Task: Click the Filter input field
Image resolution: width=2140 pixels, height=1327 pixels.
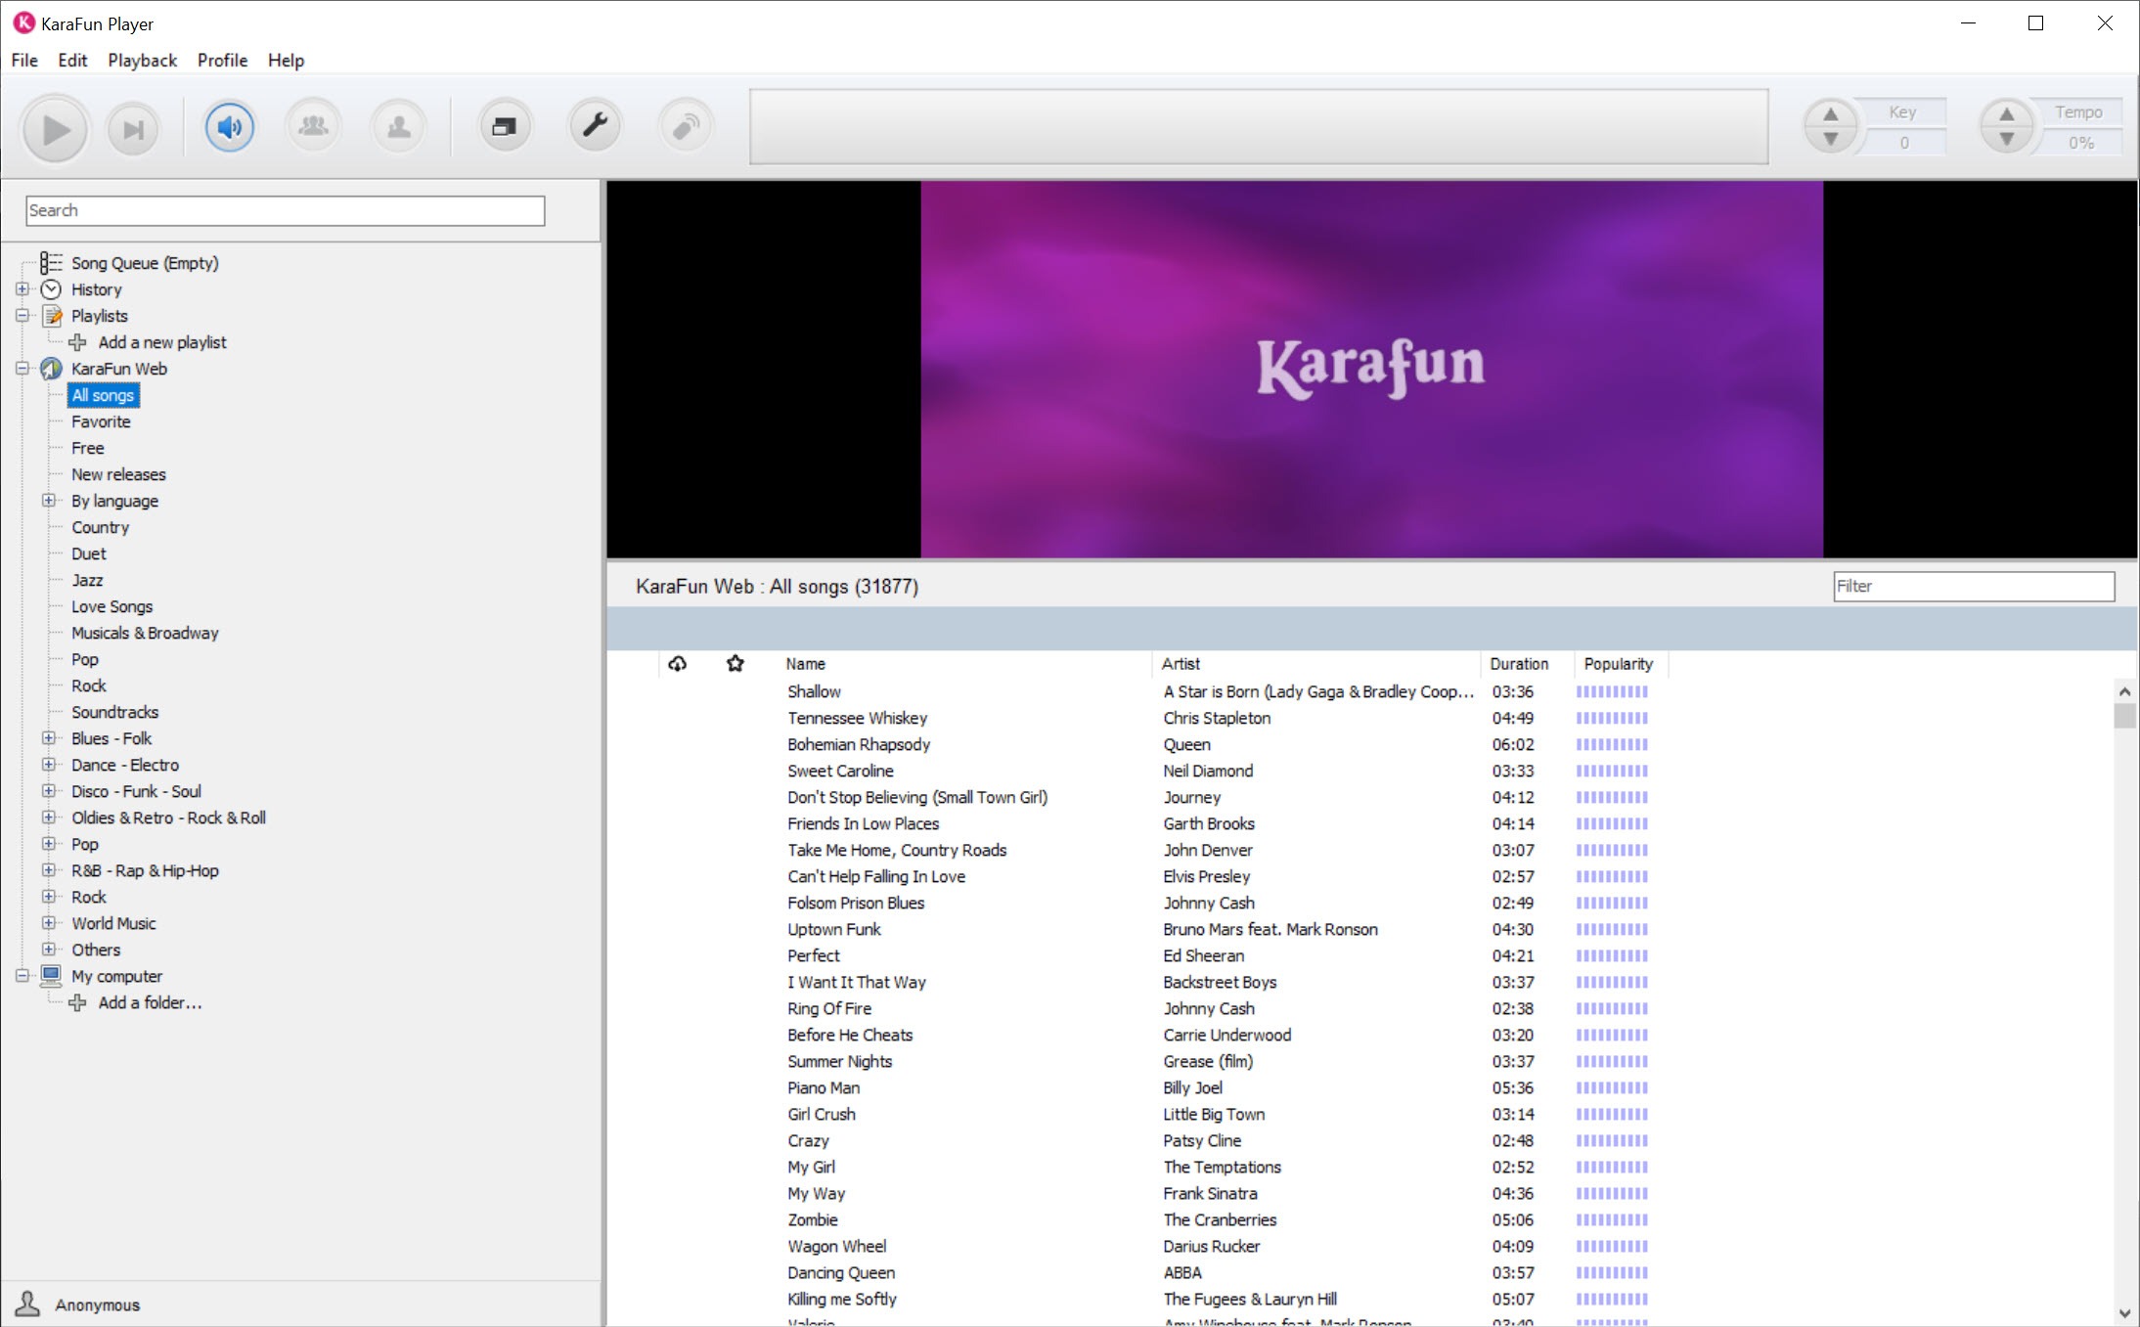Action: (x=1973, y=586)
